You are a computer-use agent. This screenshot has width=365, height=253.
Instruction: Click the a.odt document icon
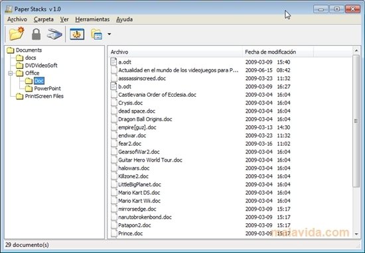coord(113,62)
